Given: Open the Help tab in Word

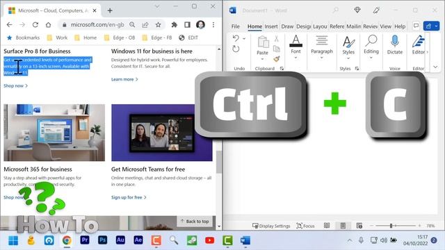Looking at the screenshot, I should pyautogui.click(x=400, y=26).
